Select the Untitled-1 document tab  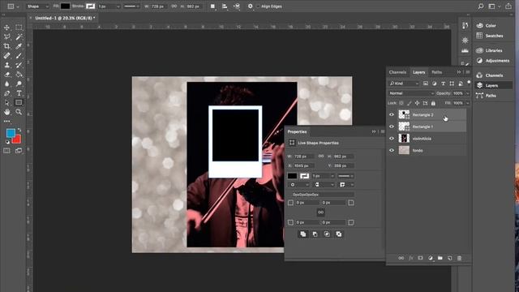tap(65, 18)
